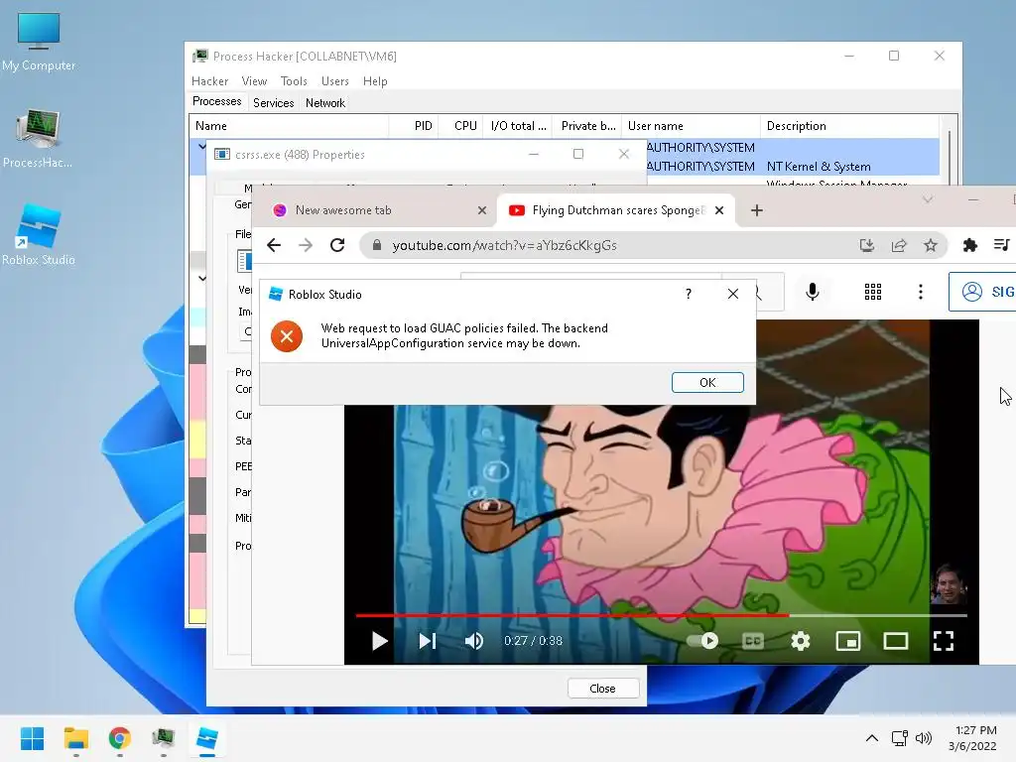Viewport: 1016px width, 762px height.
Task: Open video settings gear
Action: [x=801, y=641]
